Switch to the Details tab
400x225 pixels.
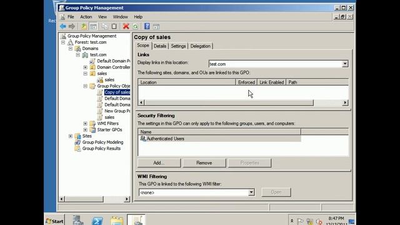coord(160,46)
